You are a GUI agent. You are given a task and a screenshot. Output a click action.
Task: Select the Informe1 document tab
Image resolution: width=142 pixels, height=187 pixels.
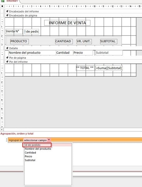pyautogui.click(x=10, y=1)
